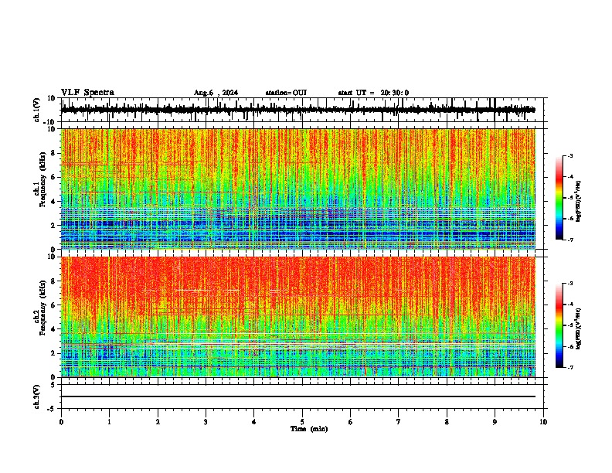612x473 pixels.
Task: Click the "station=OUI" header label
Action: (286, 93)
